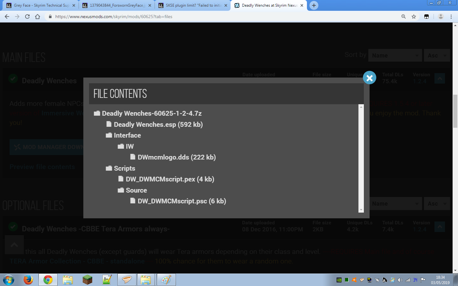Collapse the CBBE Tera Armors optional file

click(440, 227)
